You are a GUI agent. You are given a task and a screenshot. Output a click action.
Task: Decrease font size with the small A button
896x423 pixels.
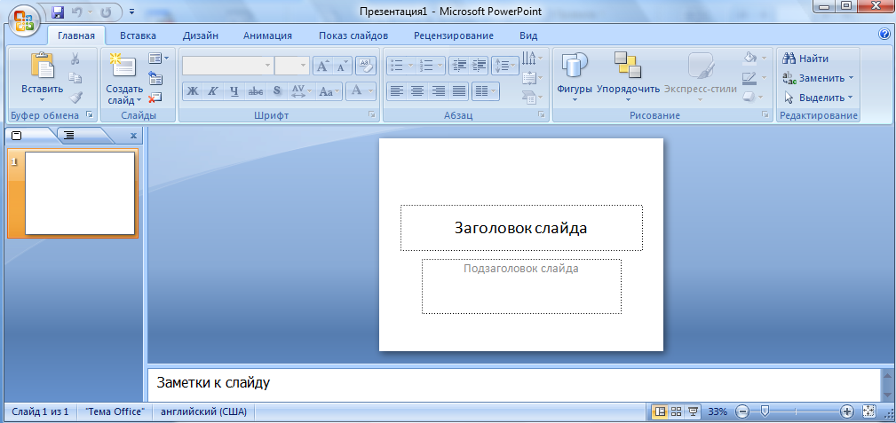342,66
